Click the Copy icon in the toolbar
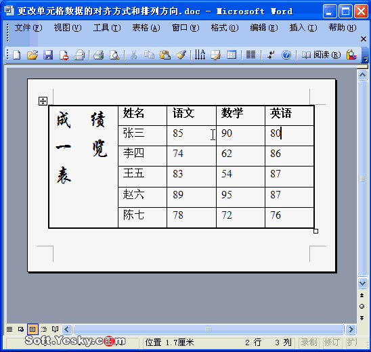 click(x=150, y=55)
